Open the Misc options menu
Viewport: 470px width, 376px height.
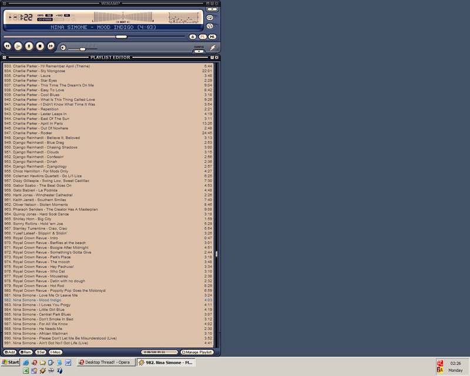tap(56, 352)
